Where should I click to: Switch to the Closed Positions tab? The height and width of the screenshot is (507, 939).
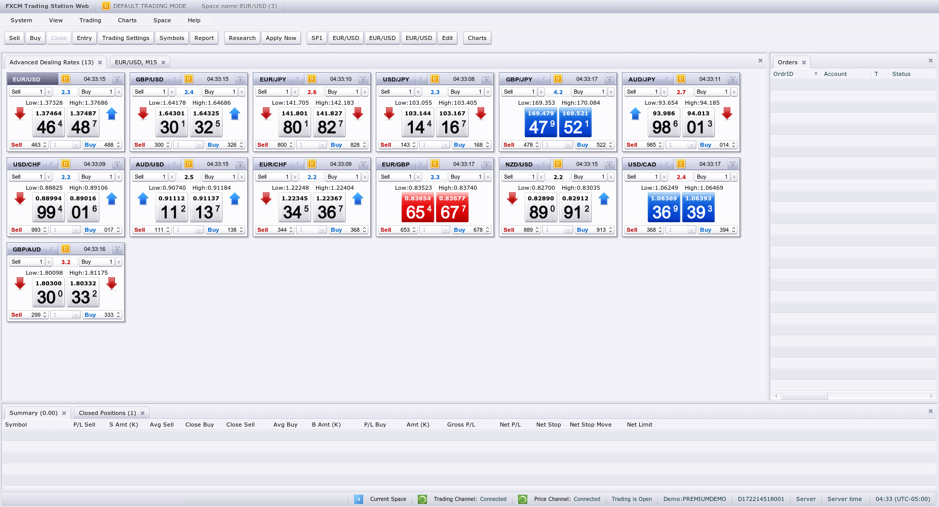107,413
